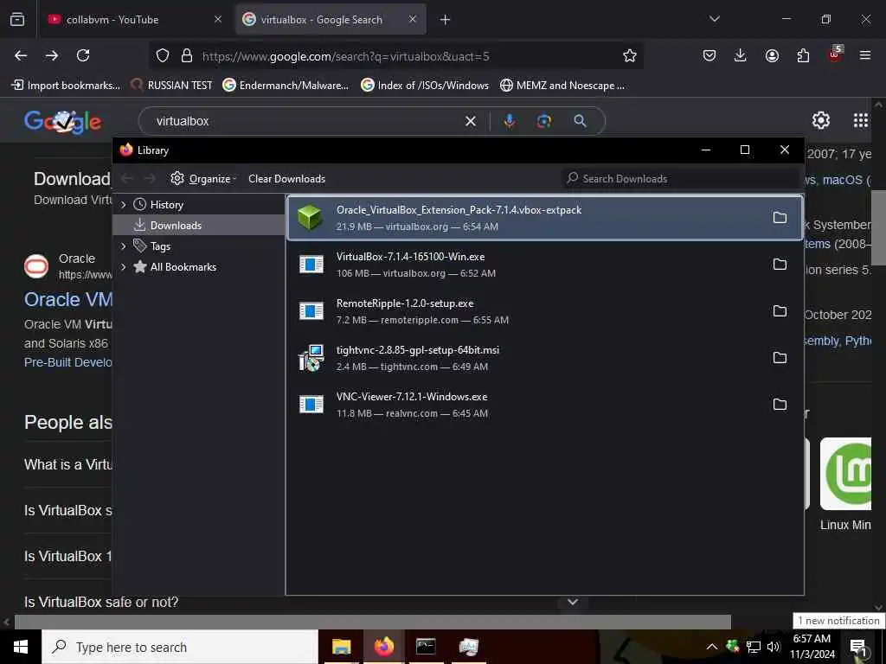This screenshot has width=886, height=664.
Task: Go back in browser
Action: click(x=21, y=55)
